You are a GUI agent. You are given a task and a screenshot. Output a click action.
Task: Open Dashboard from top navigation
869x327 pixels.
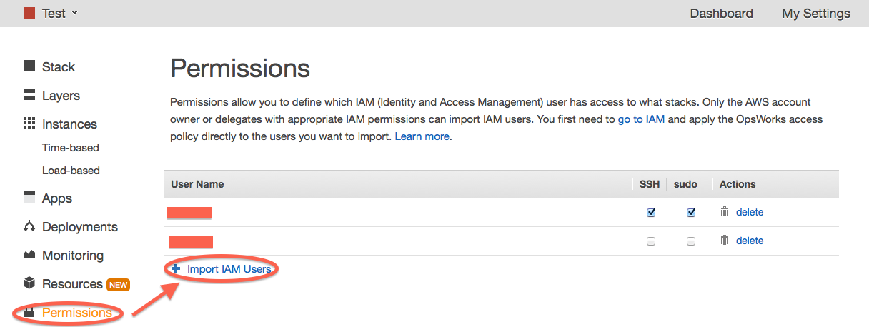point(721,14)
